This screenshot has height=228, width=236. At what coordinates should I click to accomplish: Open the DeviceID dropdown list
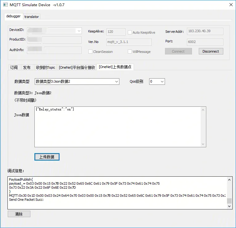[79, 31]
